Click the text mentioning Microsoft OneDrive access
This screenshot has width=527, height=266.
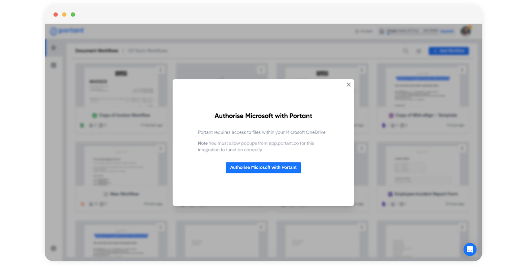[262, 132]
